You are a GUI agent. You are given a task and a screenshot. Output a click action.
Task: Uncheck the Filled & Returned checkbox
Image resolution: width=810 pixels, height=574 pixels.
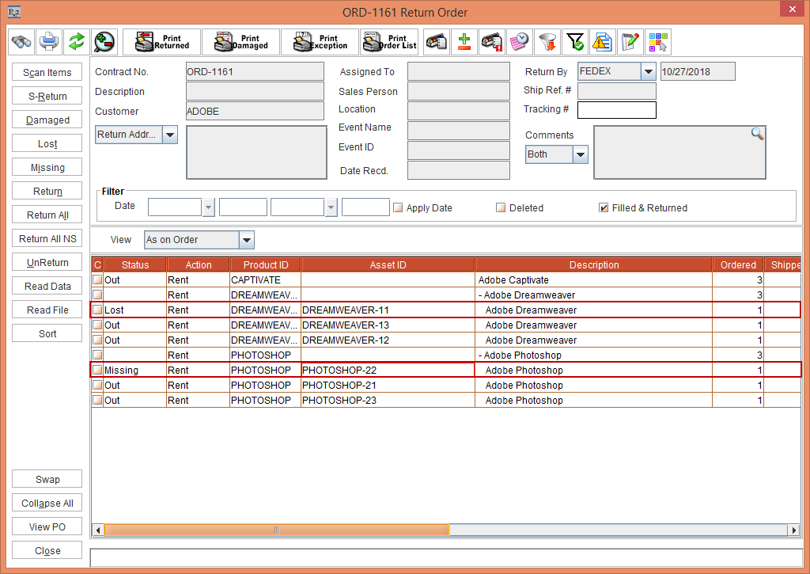pos(604,208)
